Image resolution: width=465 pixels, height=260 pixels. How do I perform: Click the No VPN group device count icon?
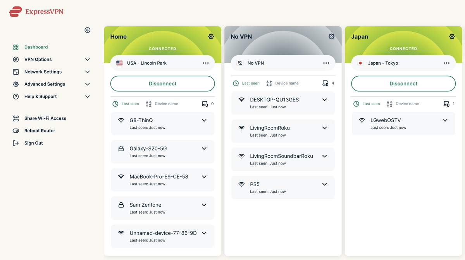[325, 84]
